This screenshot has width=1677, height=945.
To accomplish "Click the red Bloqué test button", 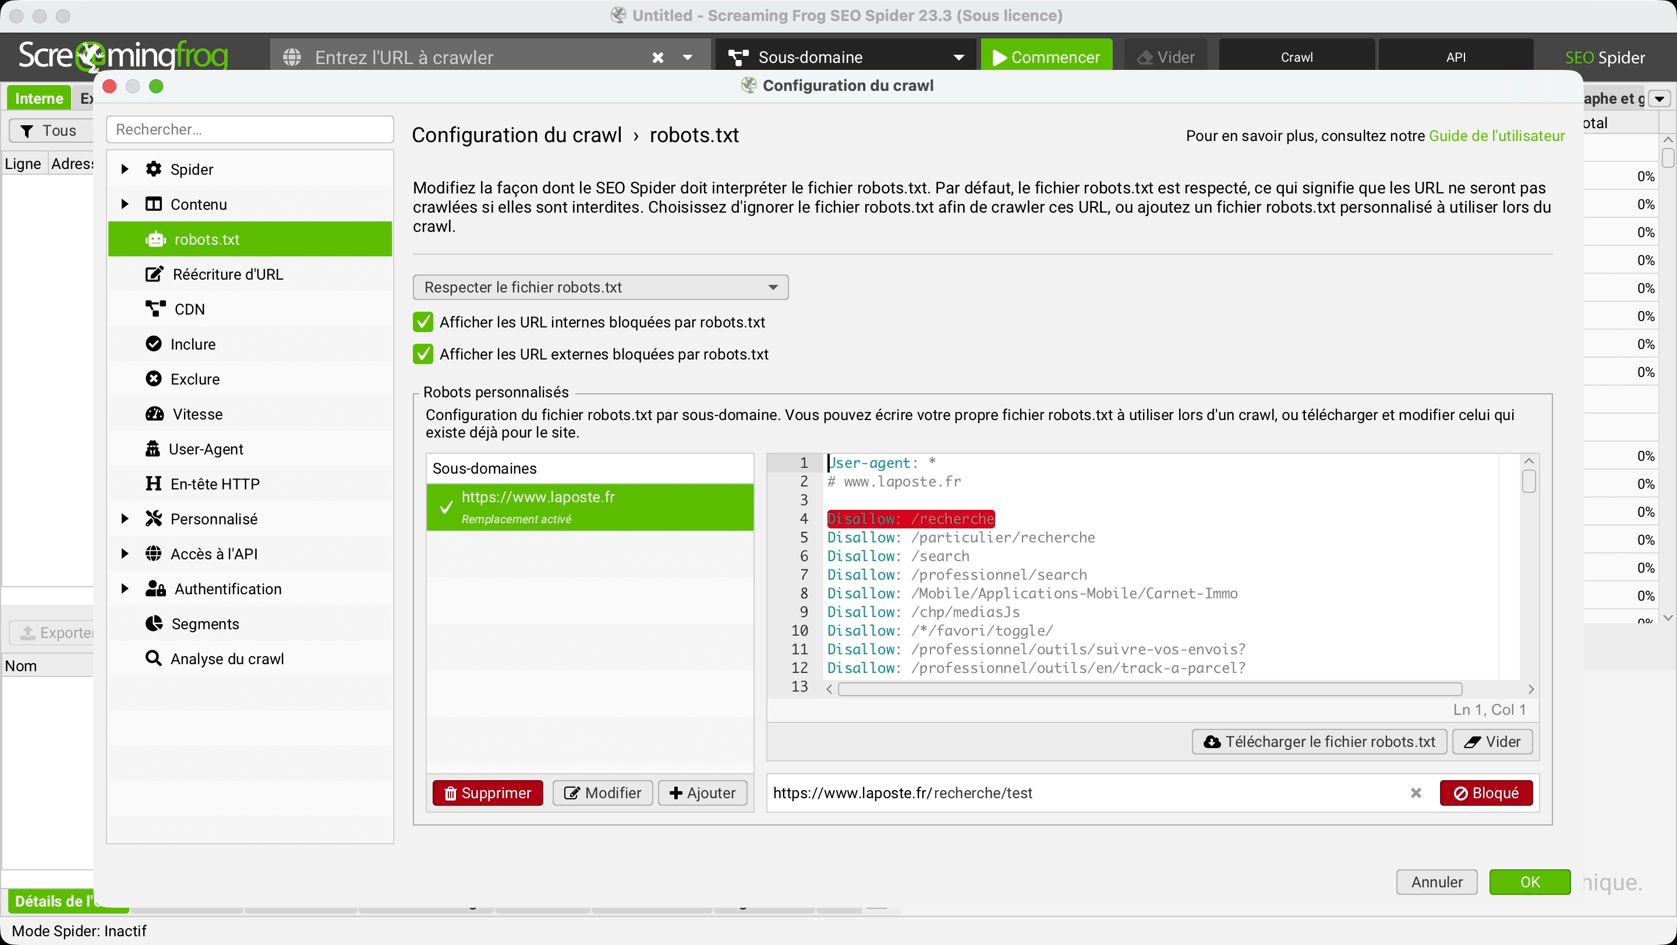I will tap(1486, 794).
